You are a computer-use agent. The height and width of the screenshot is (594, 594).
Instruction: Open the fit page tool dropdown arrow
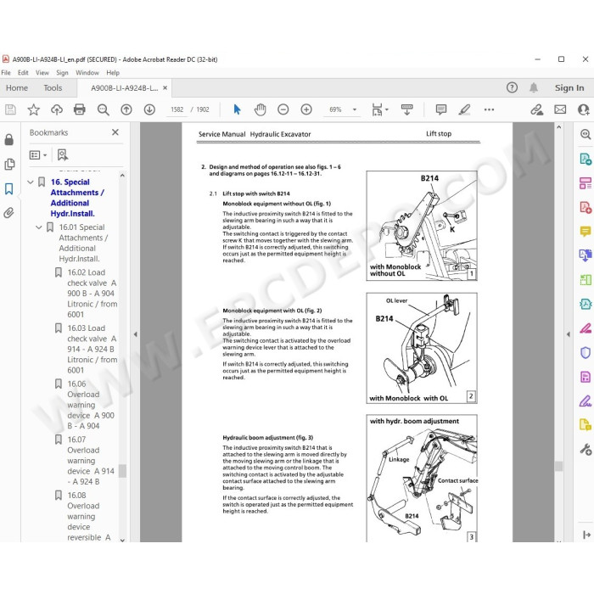(387, 109)
